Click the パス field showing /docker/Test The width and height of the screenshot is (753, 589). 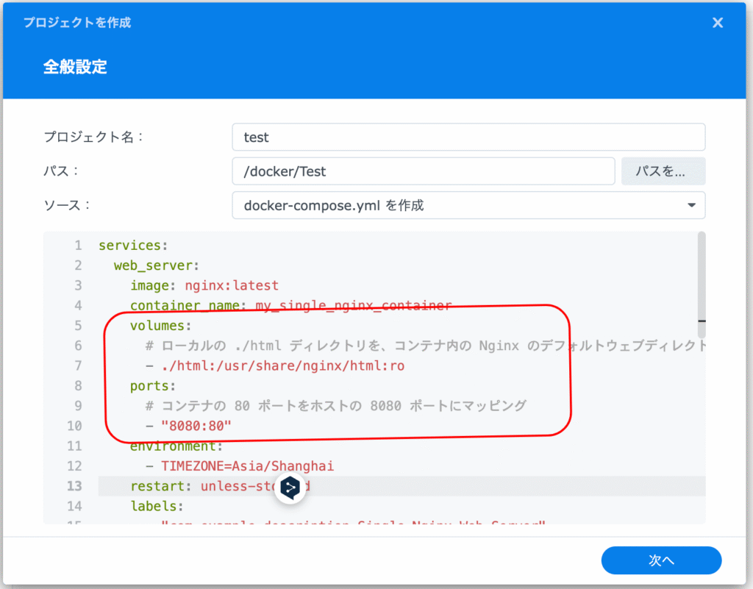point(423,171)
